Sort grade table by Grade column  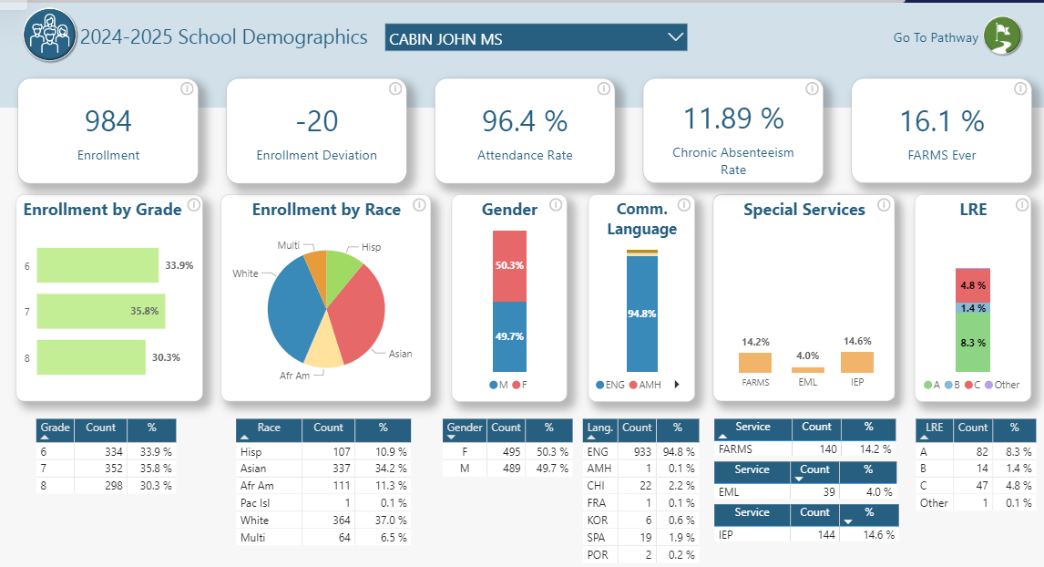click(x=56, y=429)
